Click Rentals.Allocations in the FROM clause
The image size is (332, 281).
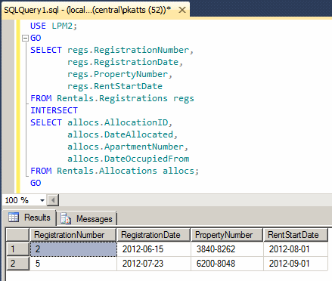tap(107, 171)
